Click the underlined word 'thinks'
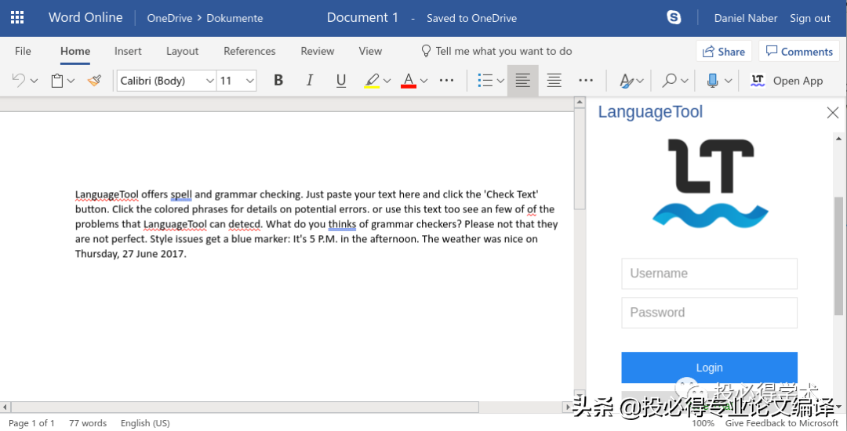This screenshot has width=847, height=431. [x=342, y=224]
